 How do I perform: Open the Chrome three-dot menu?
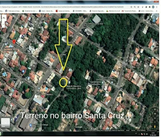click(x=157, y=7)
